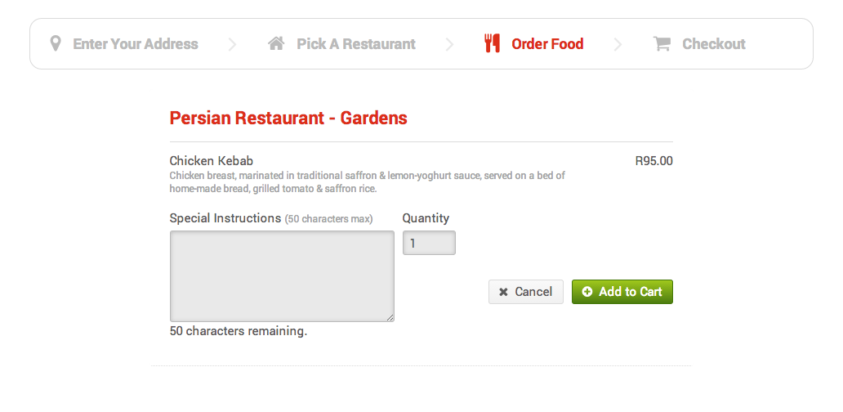Viewport: 843px width, 412px height.
Task: Click the X icon on Cancel
Action: (x=503, y=292)
